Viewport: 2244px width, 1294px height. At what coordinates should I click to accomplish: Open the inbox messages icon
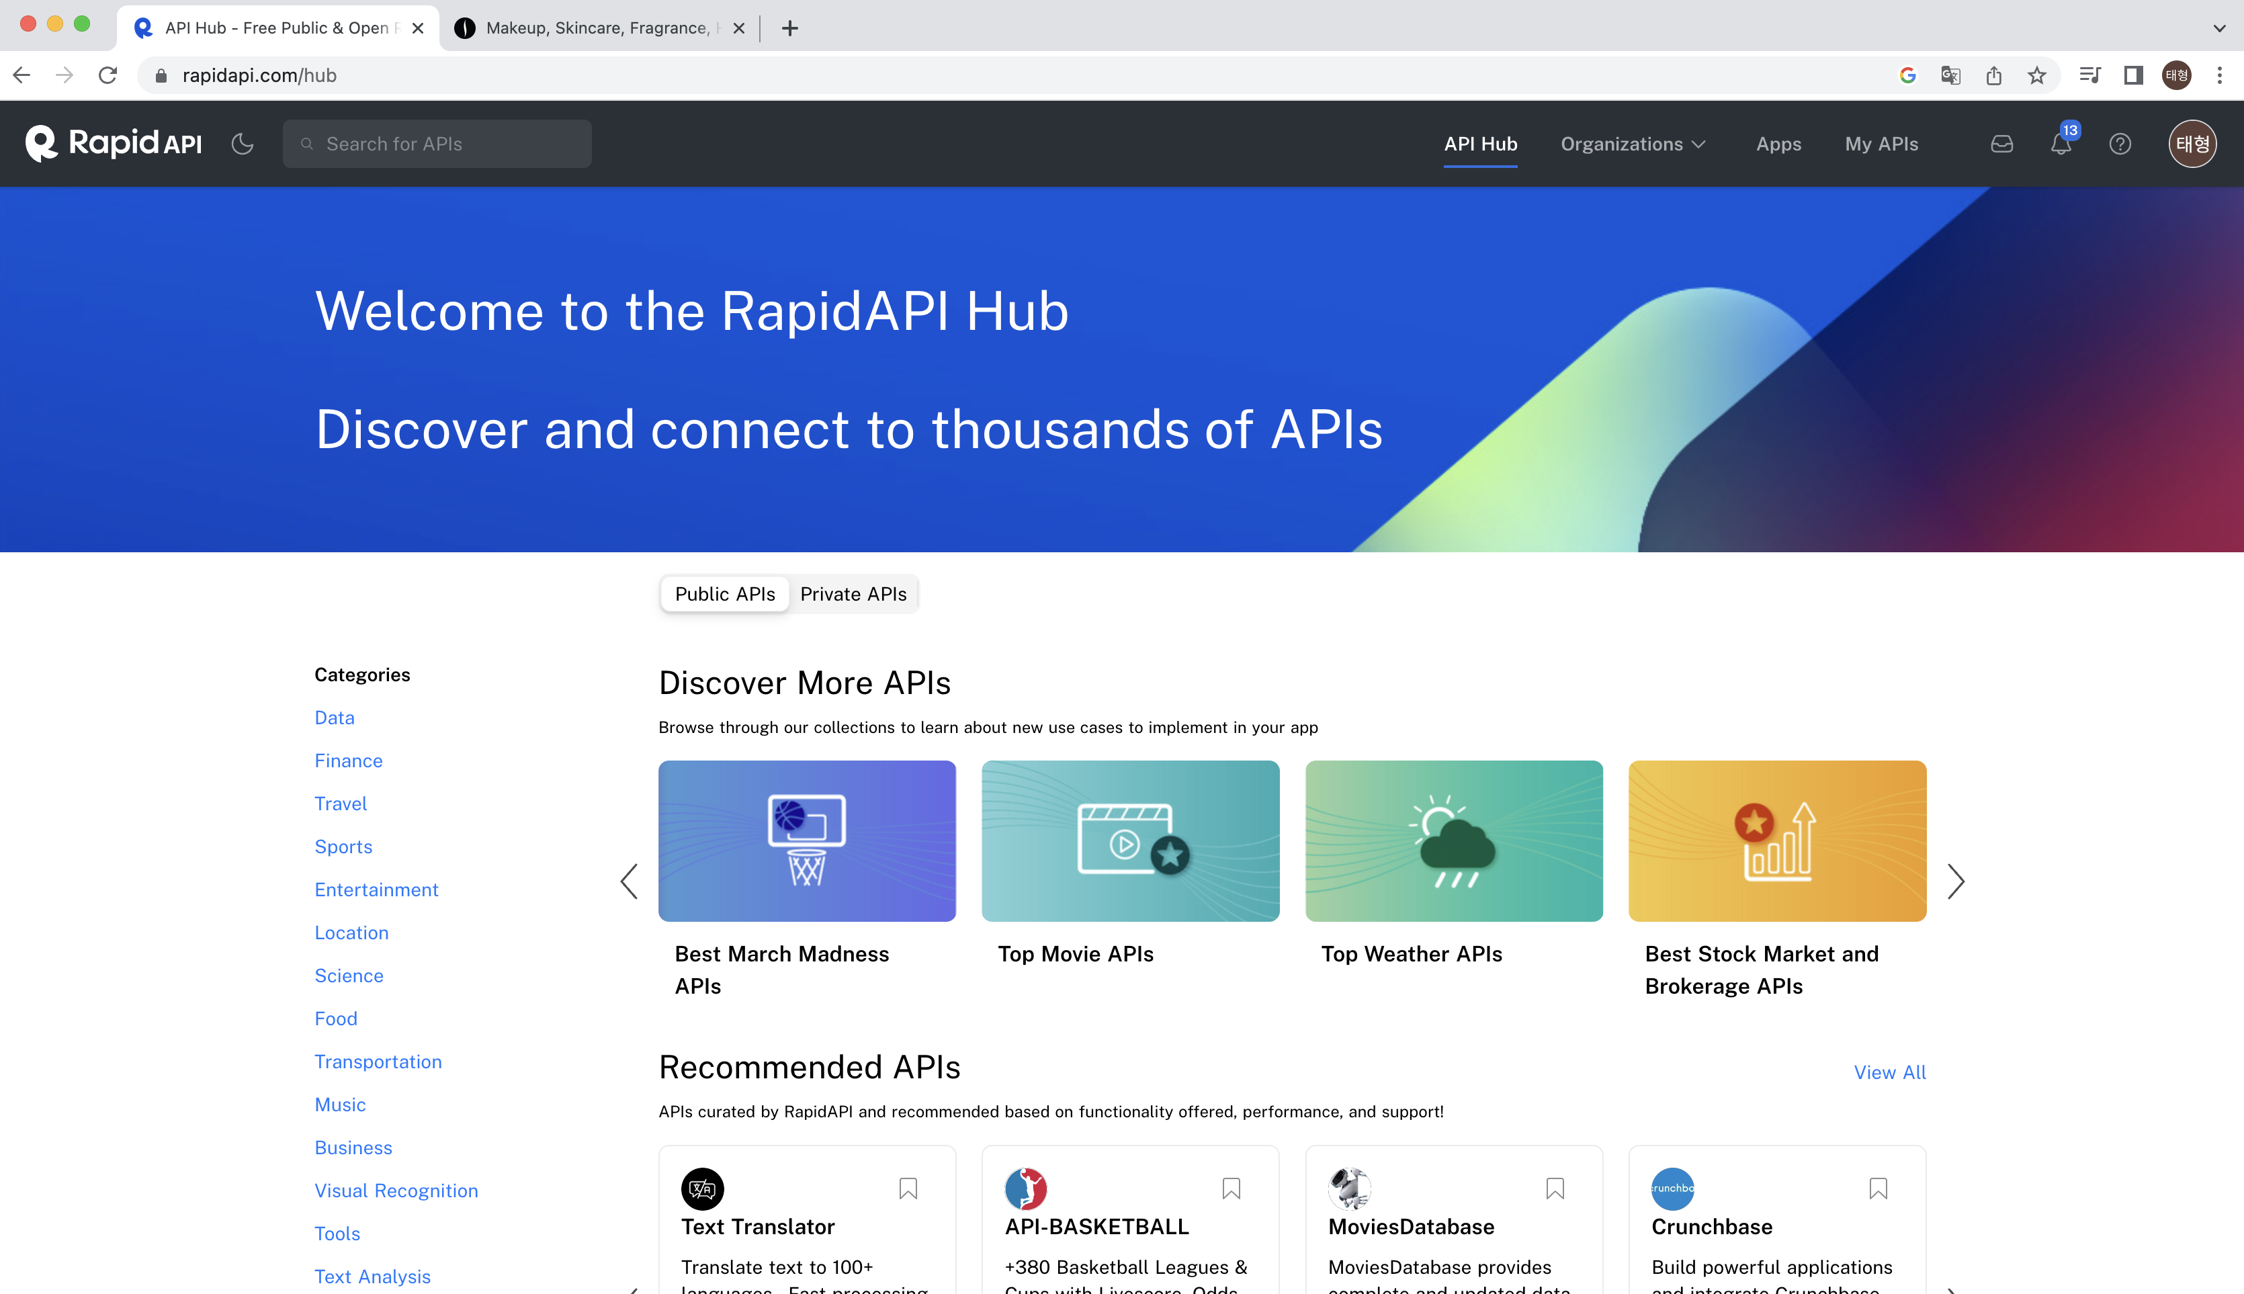(x=2001, y=144)
